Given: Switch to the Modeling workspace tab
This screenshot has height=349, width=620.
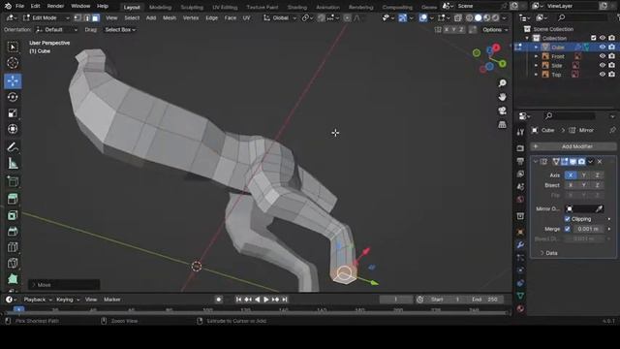Looking at the screenshot, I should click(x=160, y=7).
